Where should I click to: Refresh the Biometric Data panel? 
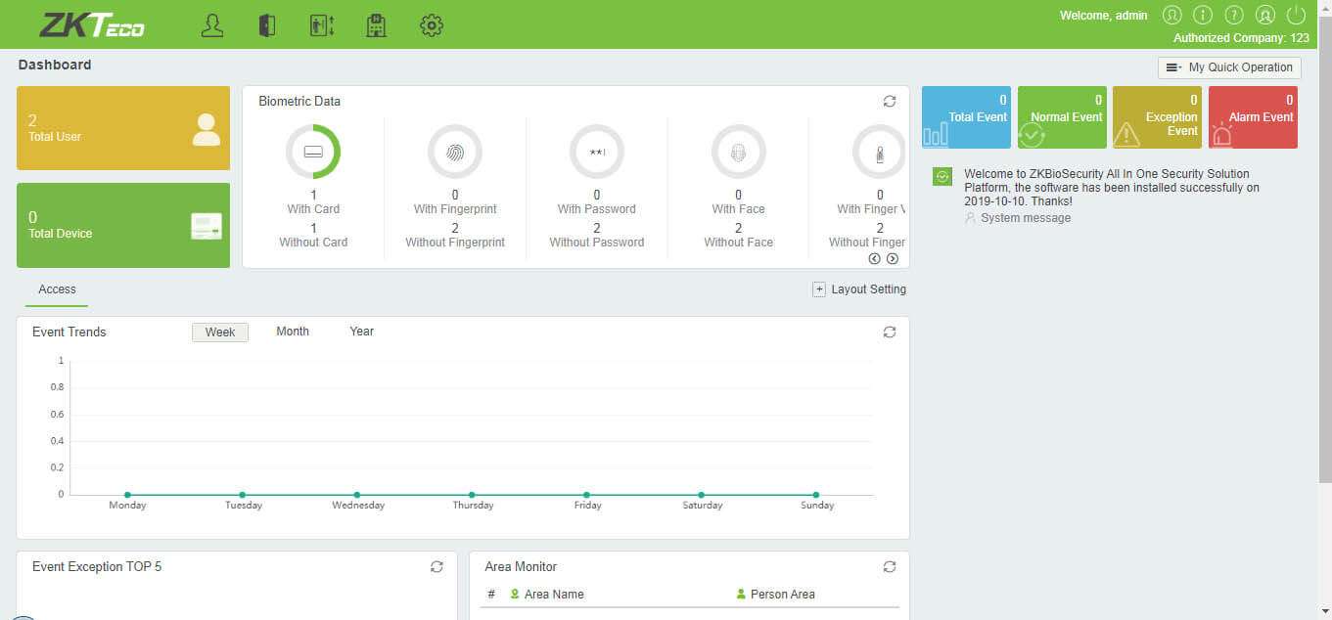pos(889,102)
